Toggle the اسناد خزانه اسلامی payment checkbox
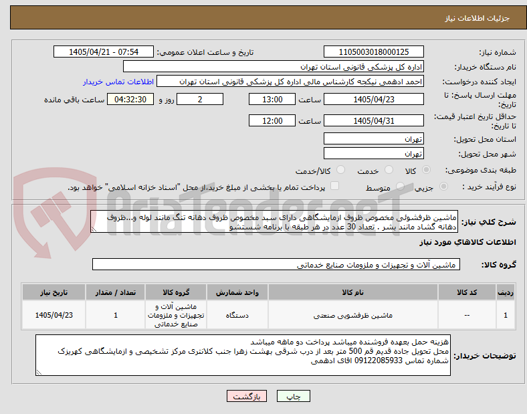 [335, 186]
